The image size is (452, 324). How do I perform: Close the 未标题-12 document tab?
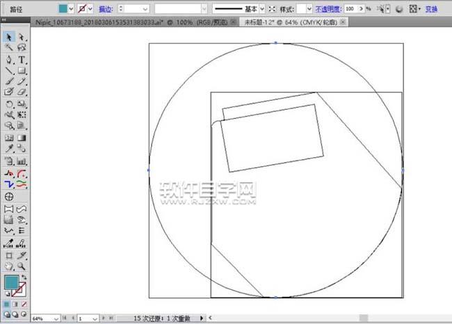tap(343, 22)
